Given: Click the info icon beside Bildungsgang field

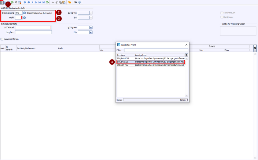Looking at the screenshot, I should [x=24, y=13].
